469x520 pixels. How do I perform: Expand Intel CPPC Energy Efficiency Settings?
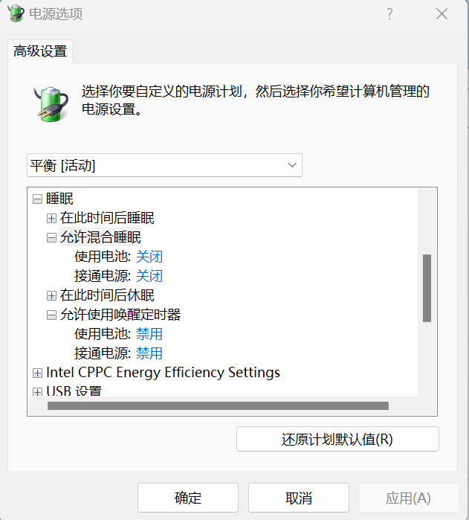pos(37,373)
